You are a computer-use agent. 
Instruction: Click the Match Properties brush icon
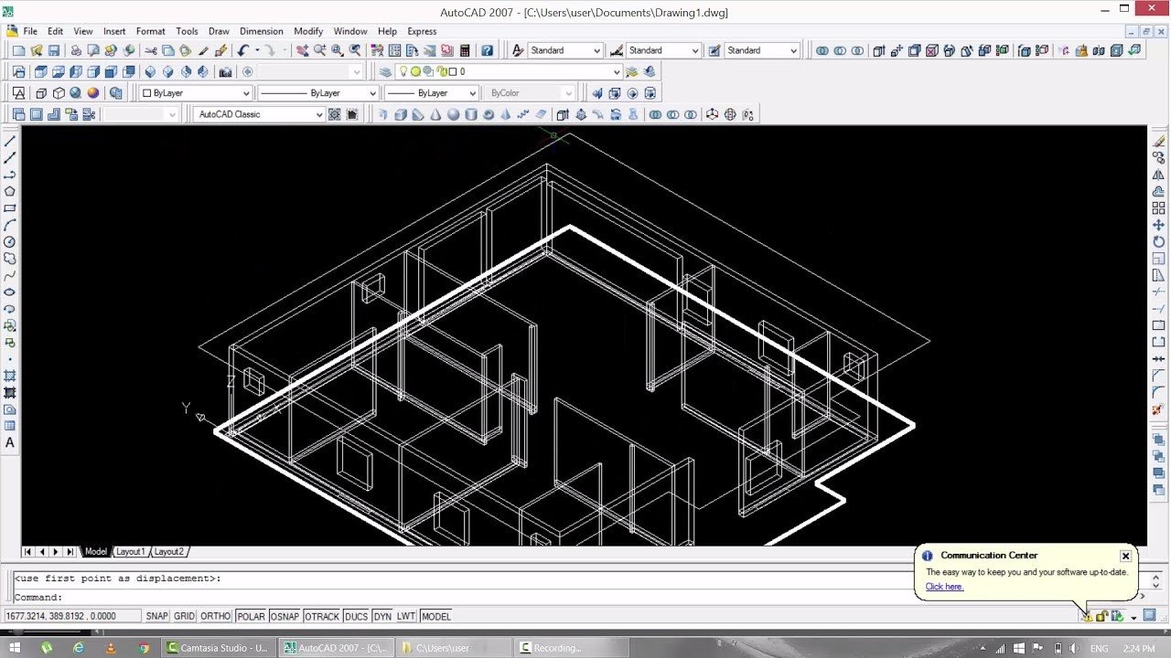[220, 50]
